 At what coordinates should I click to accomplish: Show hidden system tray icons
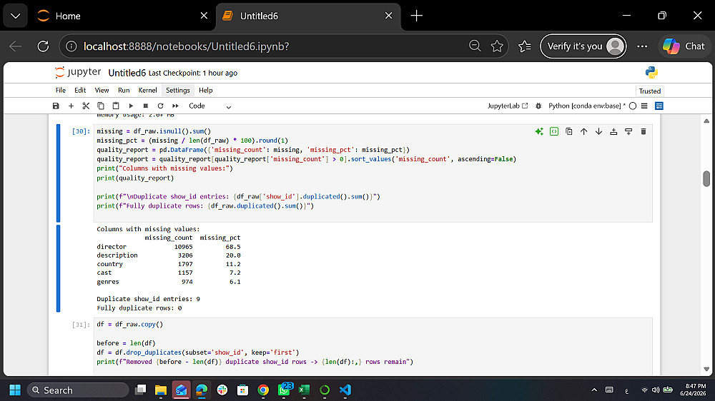(594, 390)
